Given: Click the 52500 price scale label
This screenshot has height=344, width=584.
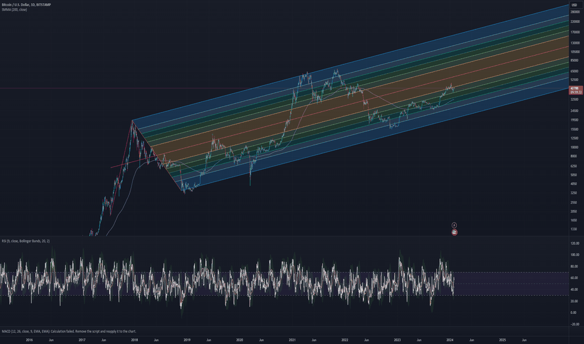Looking at the screenshot, I should (x=575, y=79).
